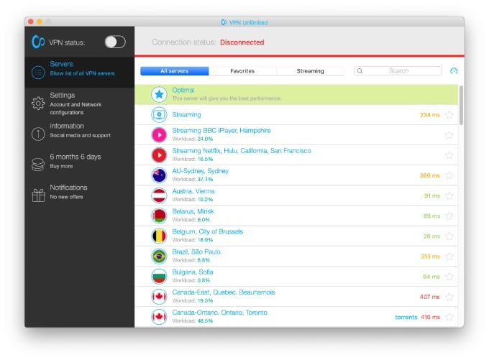
Task: Click the Canada flag icon for Canada-East
Action: pyautogui.click(x=159, y=297)
